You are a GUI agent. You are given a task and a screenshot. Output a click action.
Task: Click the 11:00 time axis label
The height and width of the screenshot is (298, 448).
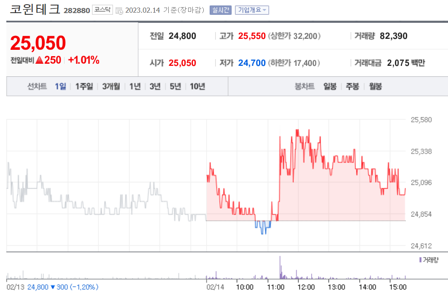click(x=275, y=287)
